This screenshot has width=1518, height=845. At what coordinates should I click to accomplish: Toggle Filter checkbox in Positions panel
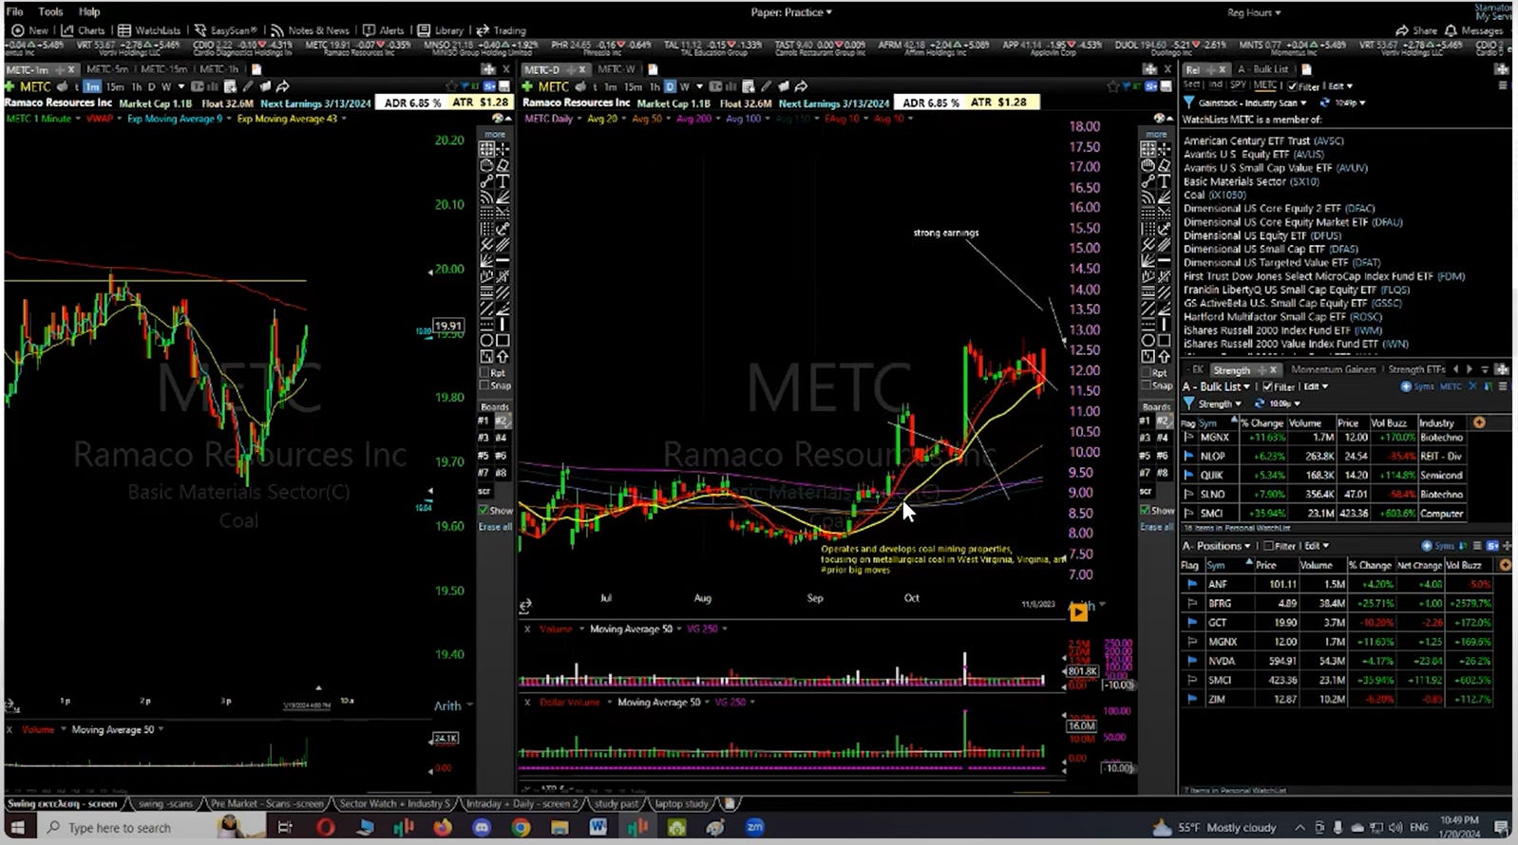1268,546
